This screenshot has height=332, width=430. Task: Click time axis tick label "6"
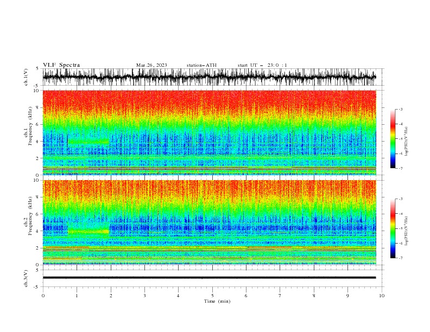(x=246, y=296)
